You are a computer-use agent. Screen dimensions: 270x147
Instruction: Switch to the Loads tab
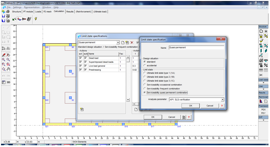(x=38, y=11)
